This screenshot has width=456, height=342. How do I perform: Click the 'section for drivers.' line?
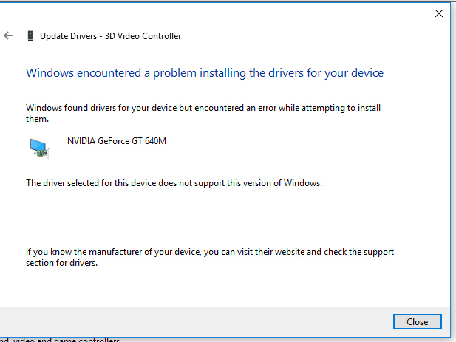[61, 263]
